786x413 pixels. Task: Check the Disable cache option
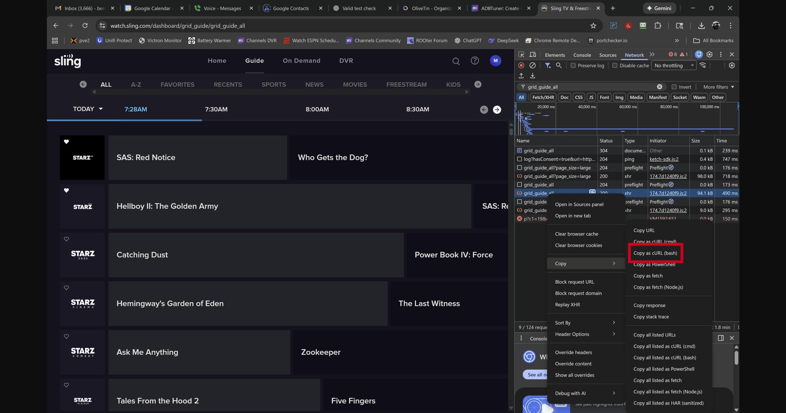[x=614, y=65]
